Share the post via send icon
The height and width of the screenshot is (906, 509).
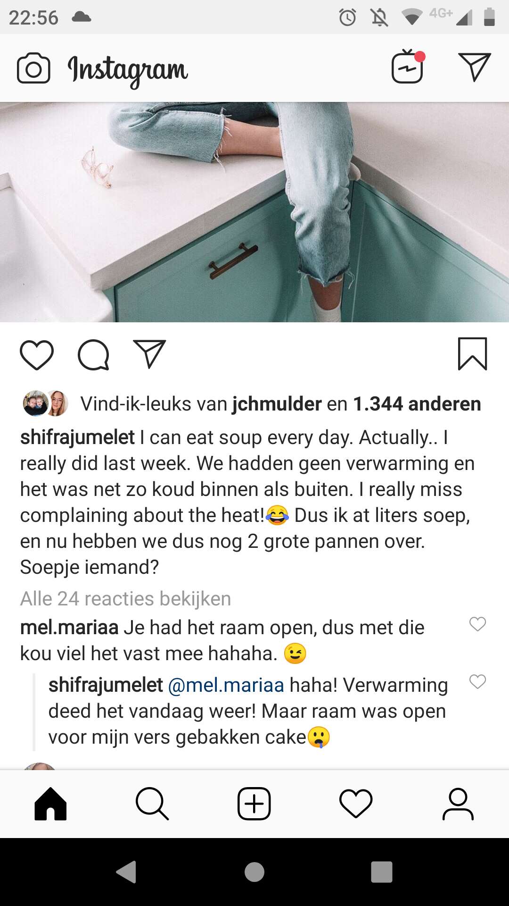149,354
